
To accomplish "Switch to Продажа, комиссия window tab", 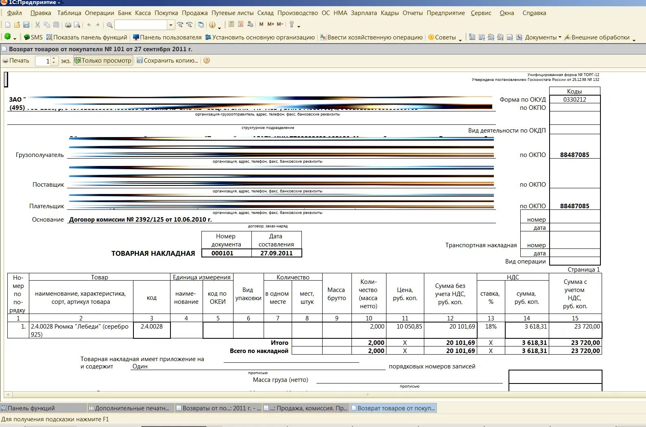I will tap(306, 408).
